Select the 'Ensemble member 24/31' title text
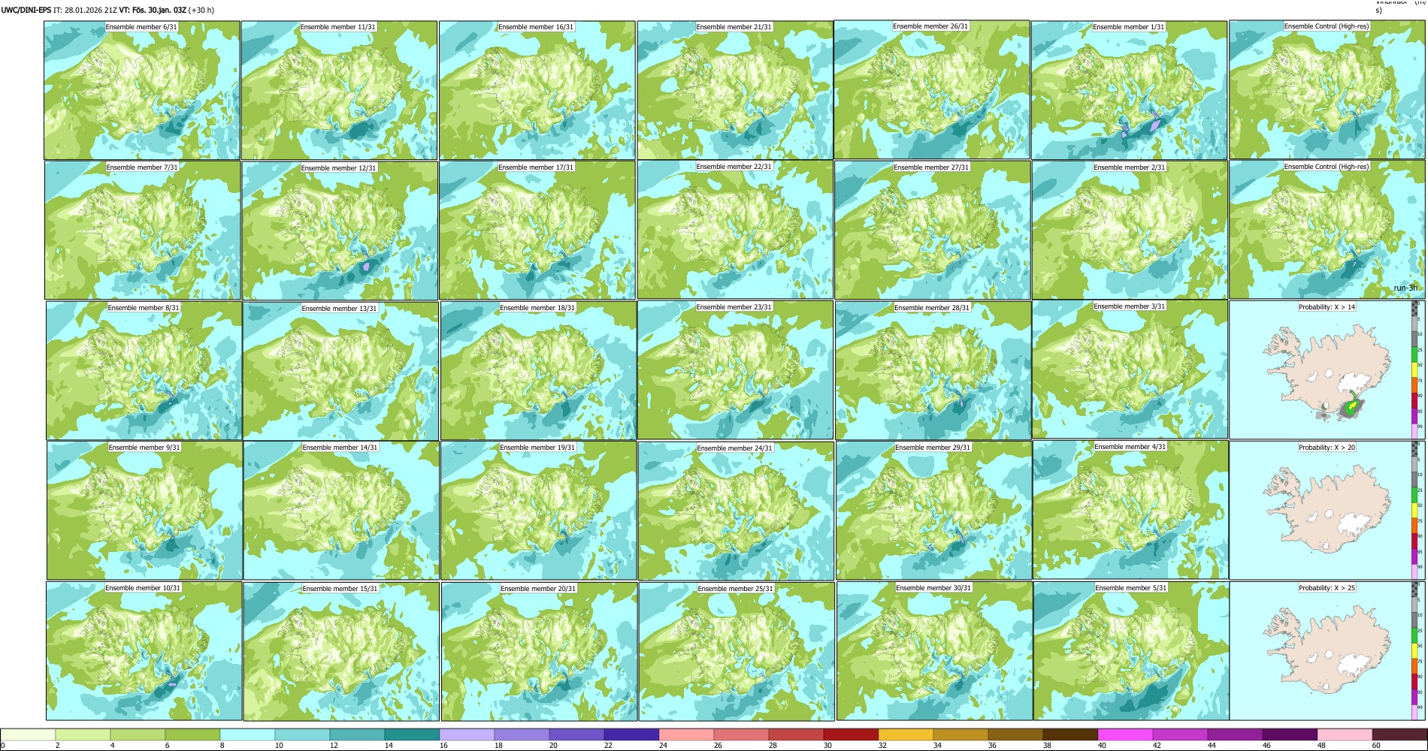This screenshot has height=751, width=1428. pos(735,448)
